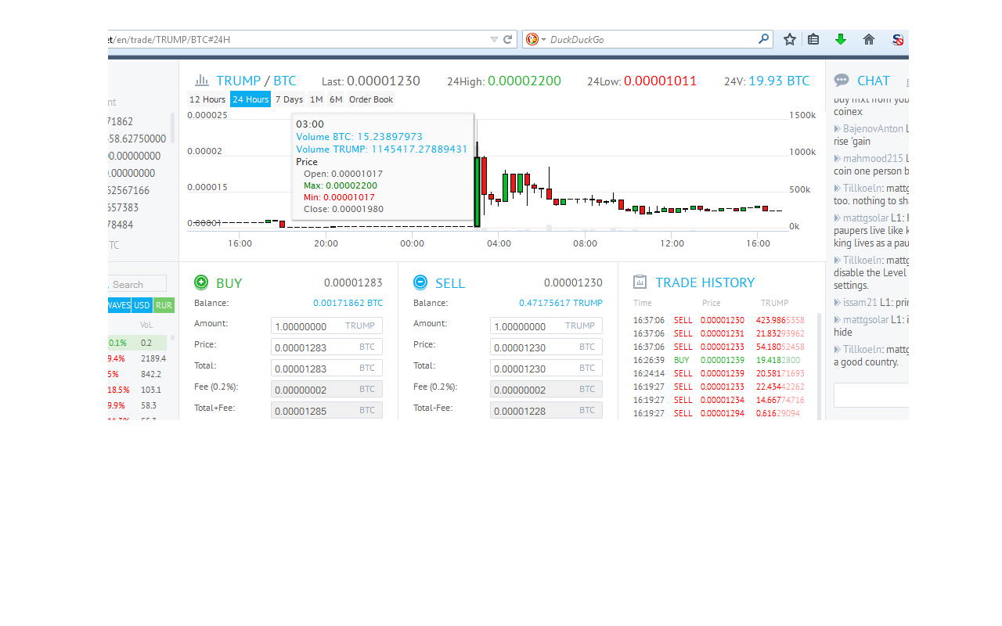Open the mahmood215 chat username
The image size is (1002, 626).
coord(873,158)
